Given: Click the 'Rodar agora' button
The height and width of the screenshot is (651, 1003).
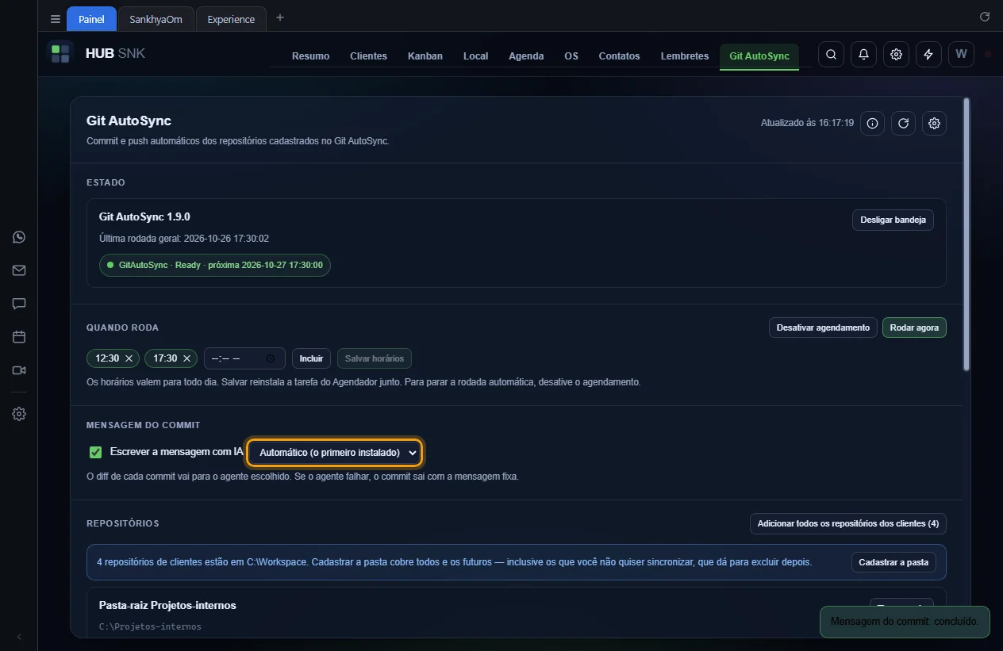Looking at the screenshot, I should point(914,327).
